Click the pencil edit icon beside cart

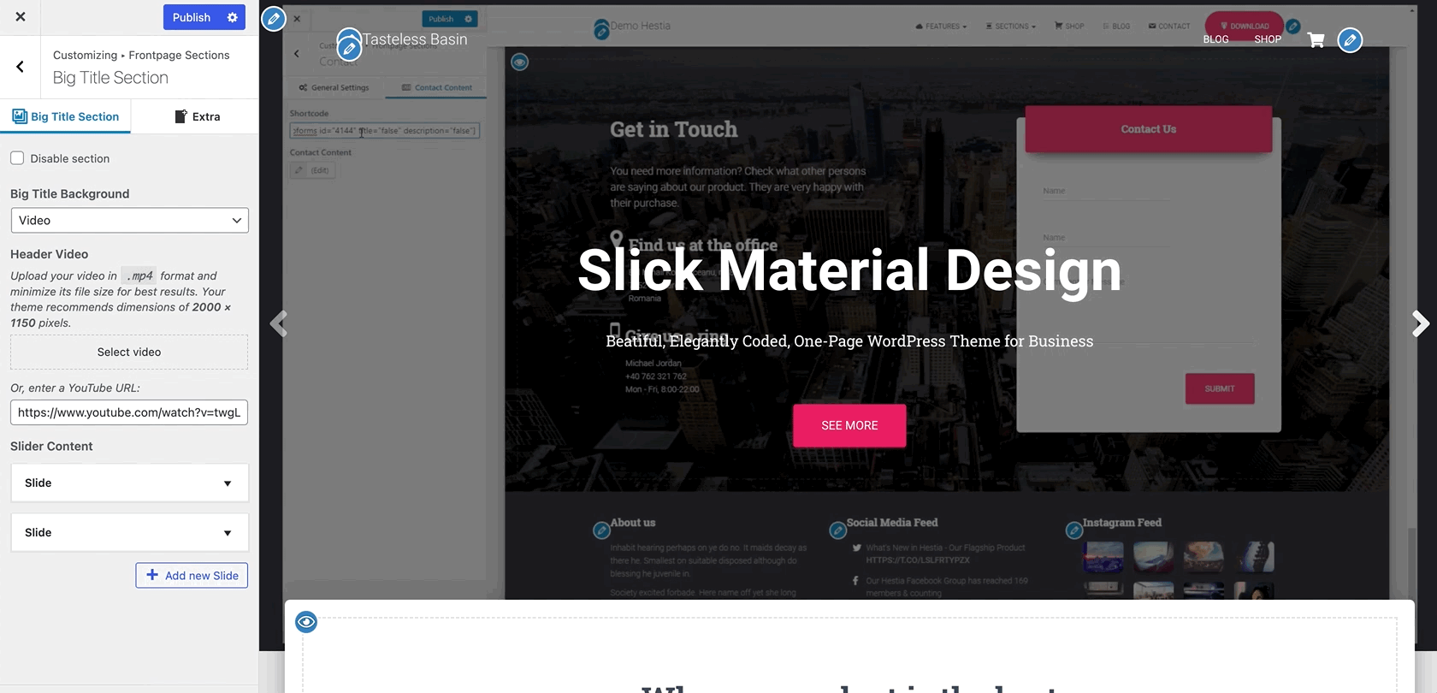pos(1350,40)
